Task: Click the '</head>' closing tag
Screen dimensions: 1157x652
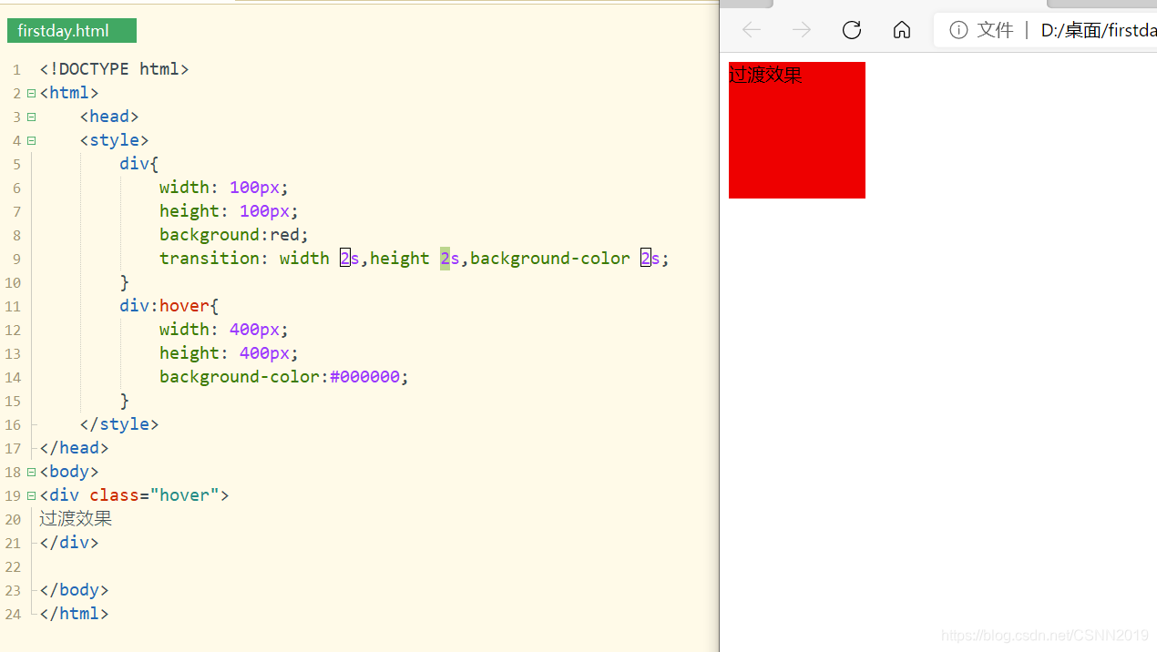Action: point(74,448)
